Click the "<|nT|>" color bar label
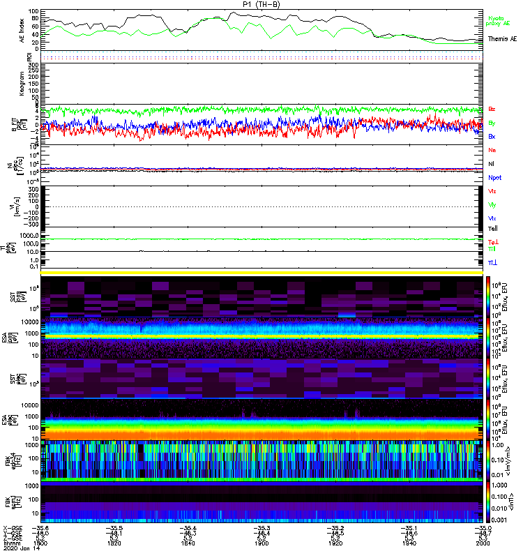Viewport: 523px width, 558px height. [511, 502]
